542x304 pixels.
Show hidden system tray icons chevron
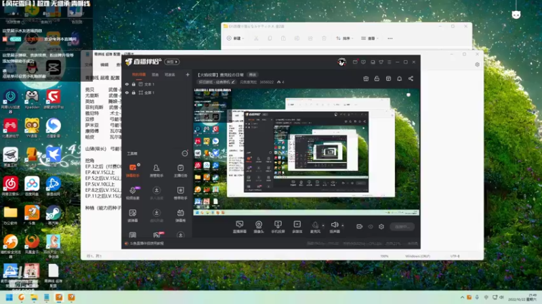tap(462, 297)
